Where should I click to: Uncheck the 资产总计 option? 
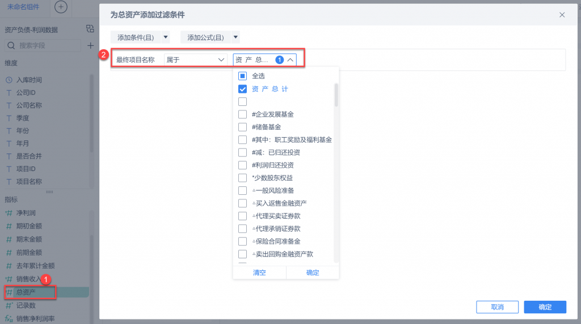(x=242, y=89)
